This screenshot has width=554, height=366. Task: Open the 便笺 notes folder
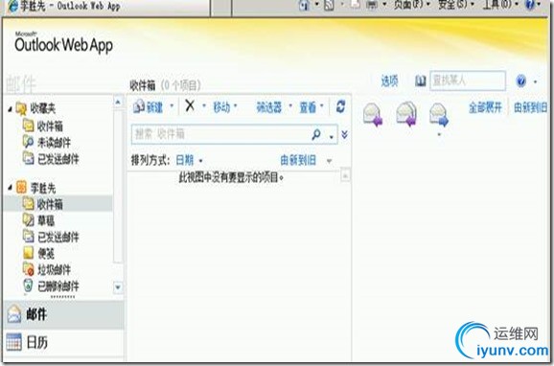pyautogui.click(x=39, y=253)
